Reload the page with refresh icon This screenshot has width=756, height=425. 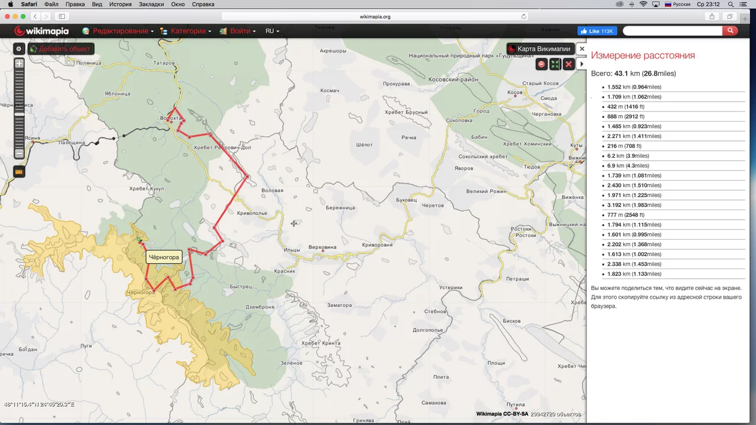click(x=523, y=17)
